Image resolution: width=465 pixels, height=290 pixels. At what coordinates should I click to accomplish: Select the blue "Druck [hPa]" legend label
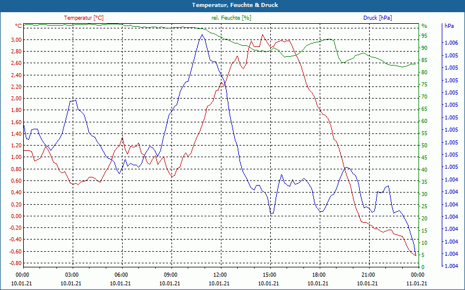(x=377, y=18)
